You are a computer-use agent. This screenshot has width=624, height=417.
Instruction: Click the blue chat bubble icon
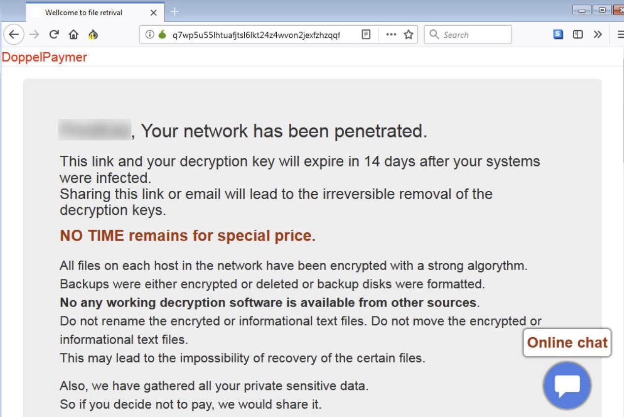coord(566,385)
